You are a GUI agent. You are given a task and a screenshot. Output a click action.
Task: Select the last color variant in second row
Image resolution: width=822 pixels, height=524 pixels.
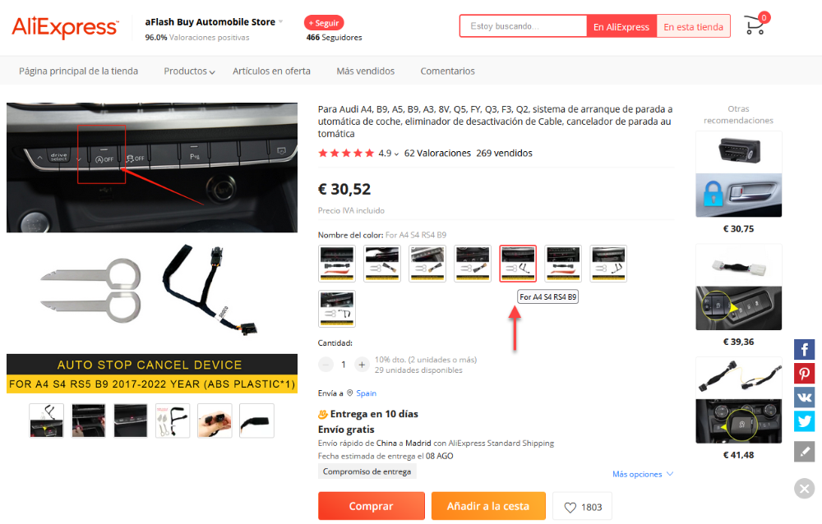pos(336,309)
